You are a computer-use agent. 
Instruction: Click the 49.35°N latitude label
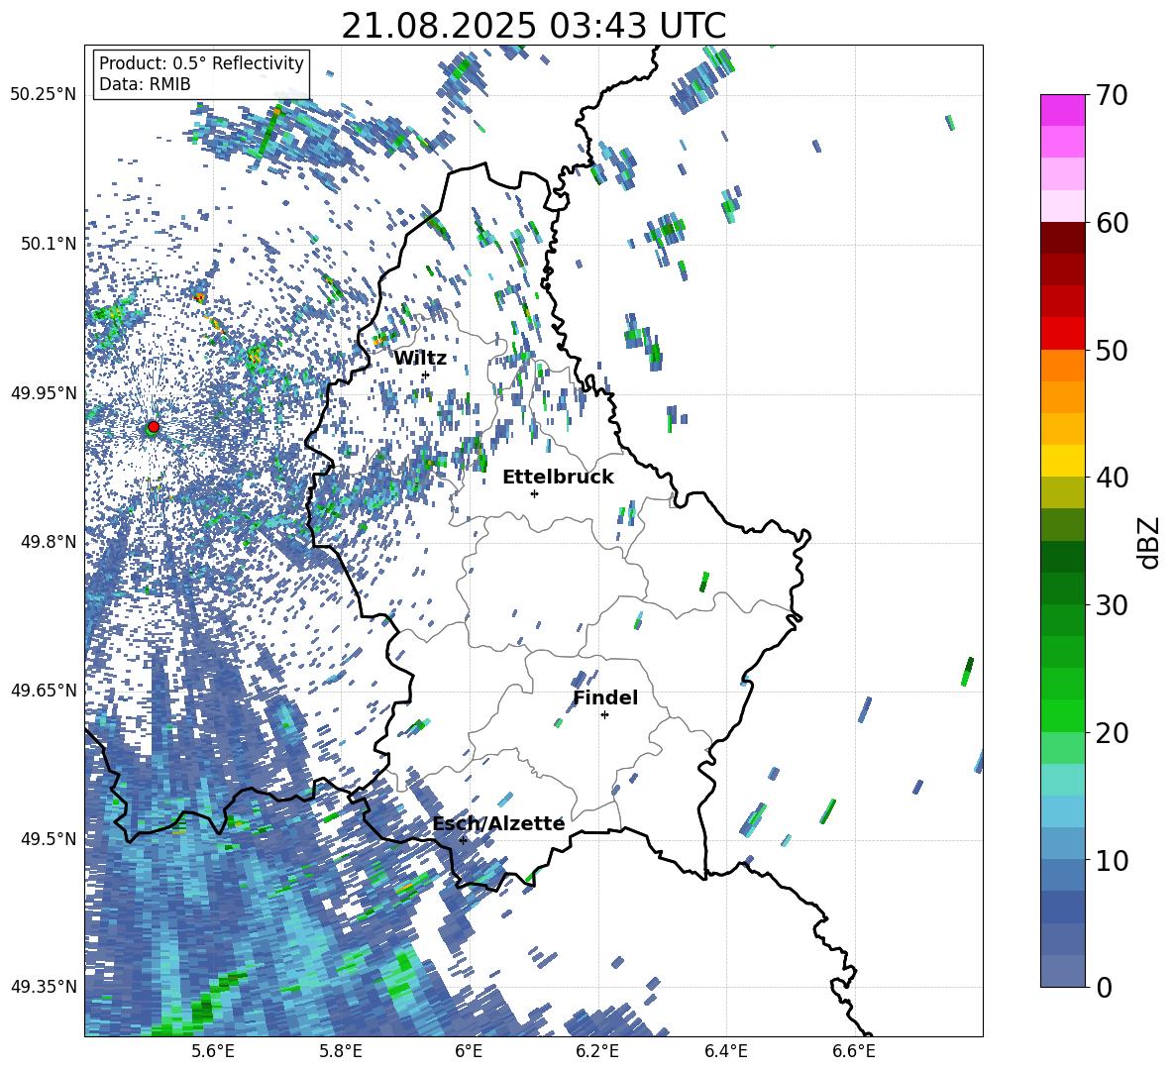pyautogui.click(x=44, y=987)
